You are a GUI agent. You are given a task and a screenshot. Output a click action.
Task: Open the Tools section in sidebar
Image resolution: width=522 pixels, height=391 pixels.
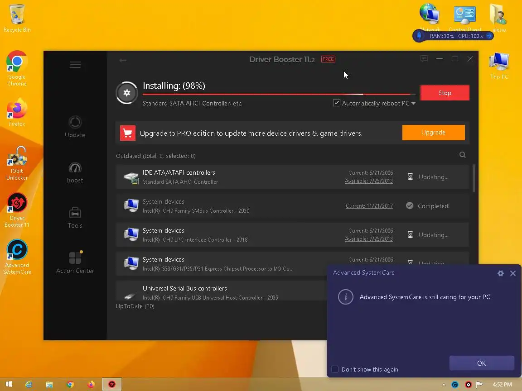click(x=75, y=217)
